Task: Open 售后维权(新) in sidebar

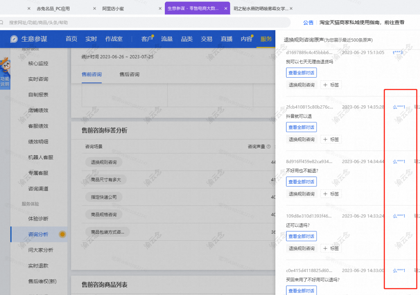Action: 42,282
